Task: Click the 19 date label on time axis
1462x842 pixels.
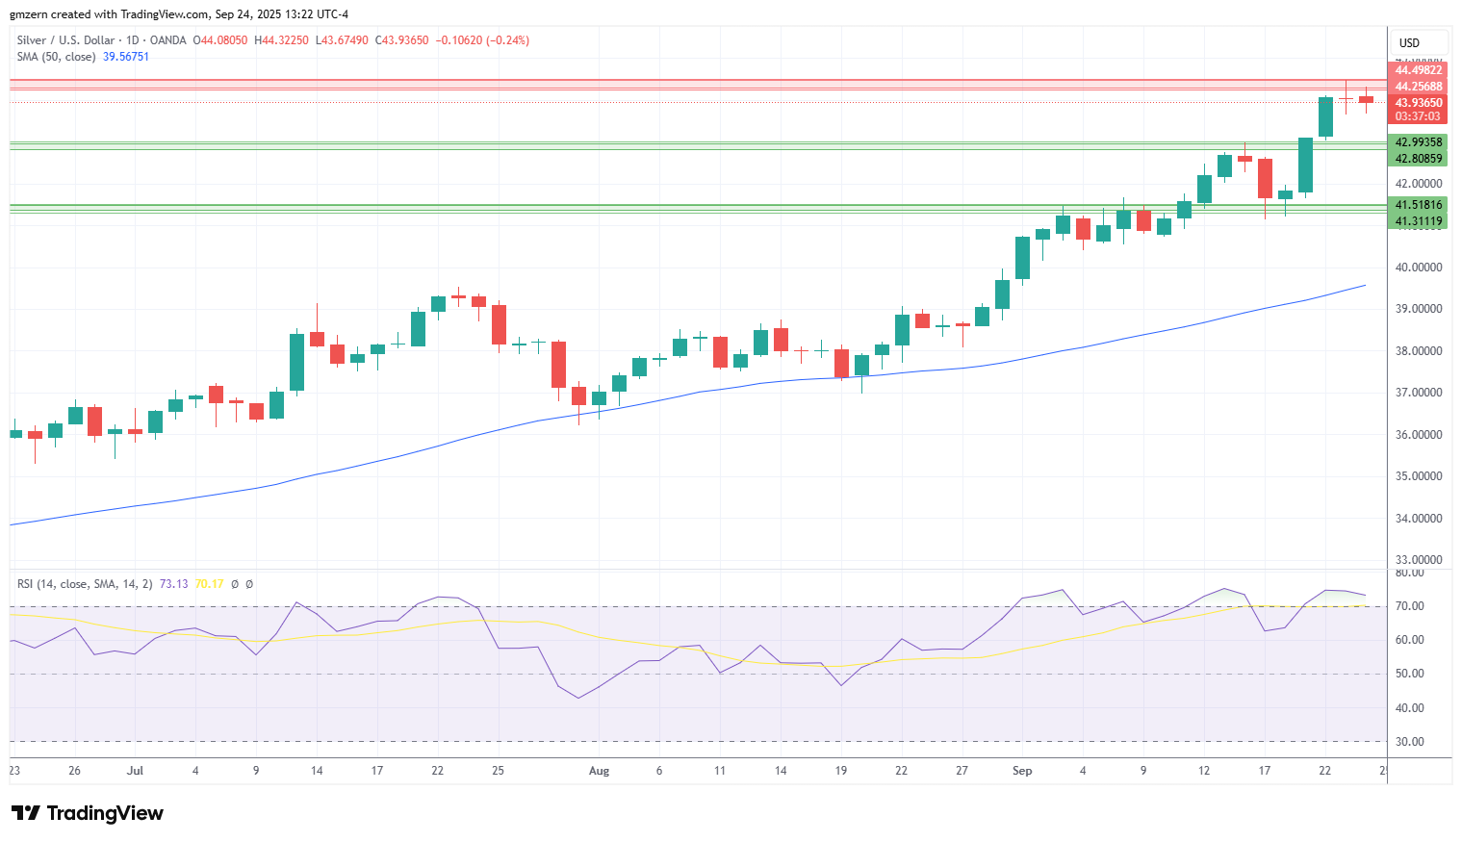Action: point(841,771)
